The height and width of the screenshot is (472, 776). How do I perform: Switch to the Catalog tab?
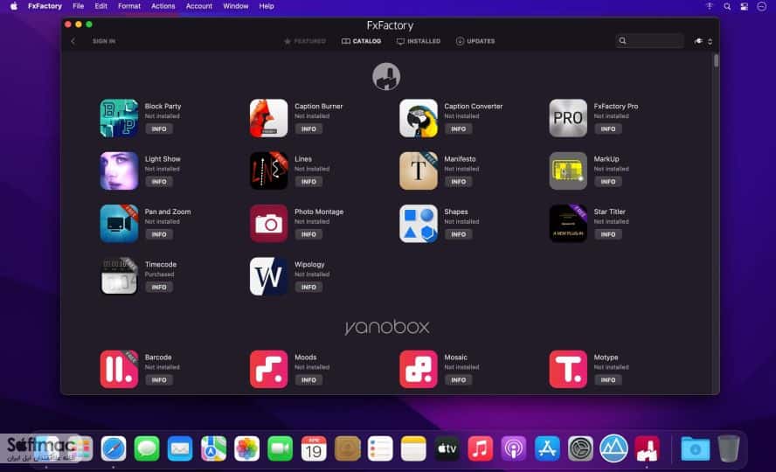click(x=361, y=41)
